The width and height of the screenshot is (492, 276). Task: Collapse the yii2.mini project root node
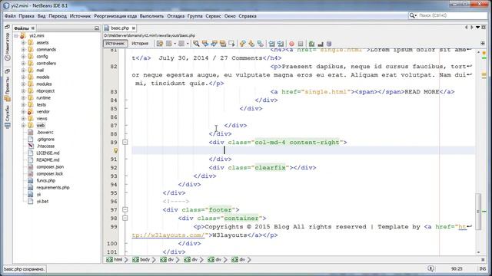coord(16,36)
